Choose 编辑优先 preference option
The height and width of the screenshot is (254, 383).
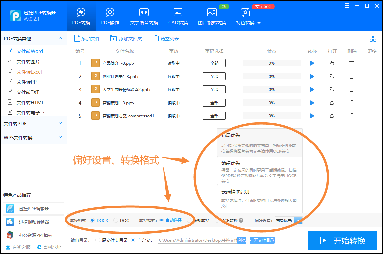tap(260, 171)
